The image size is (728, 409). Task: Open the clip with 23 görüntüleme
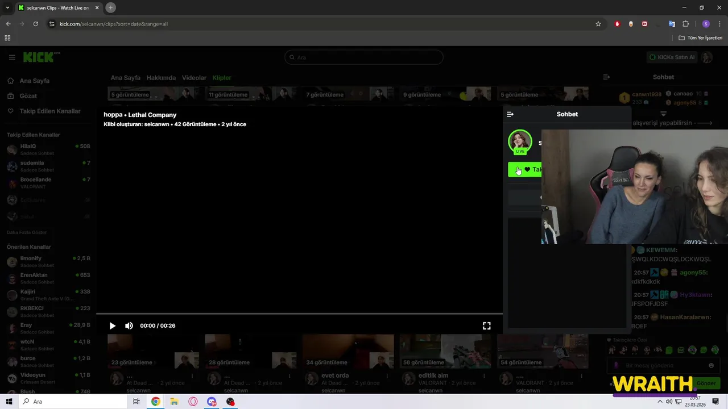coord(153,351)
